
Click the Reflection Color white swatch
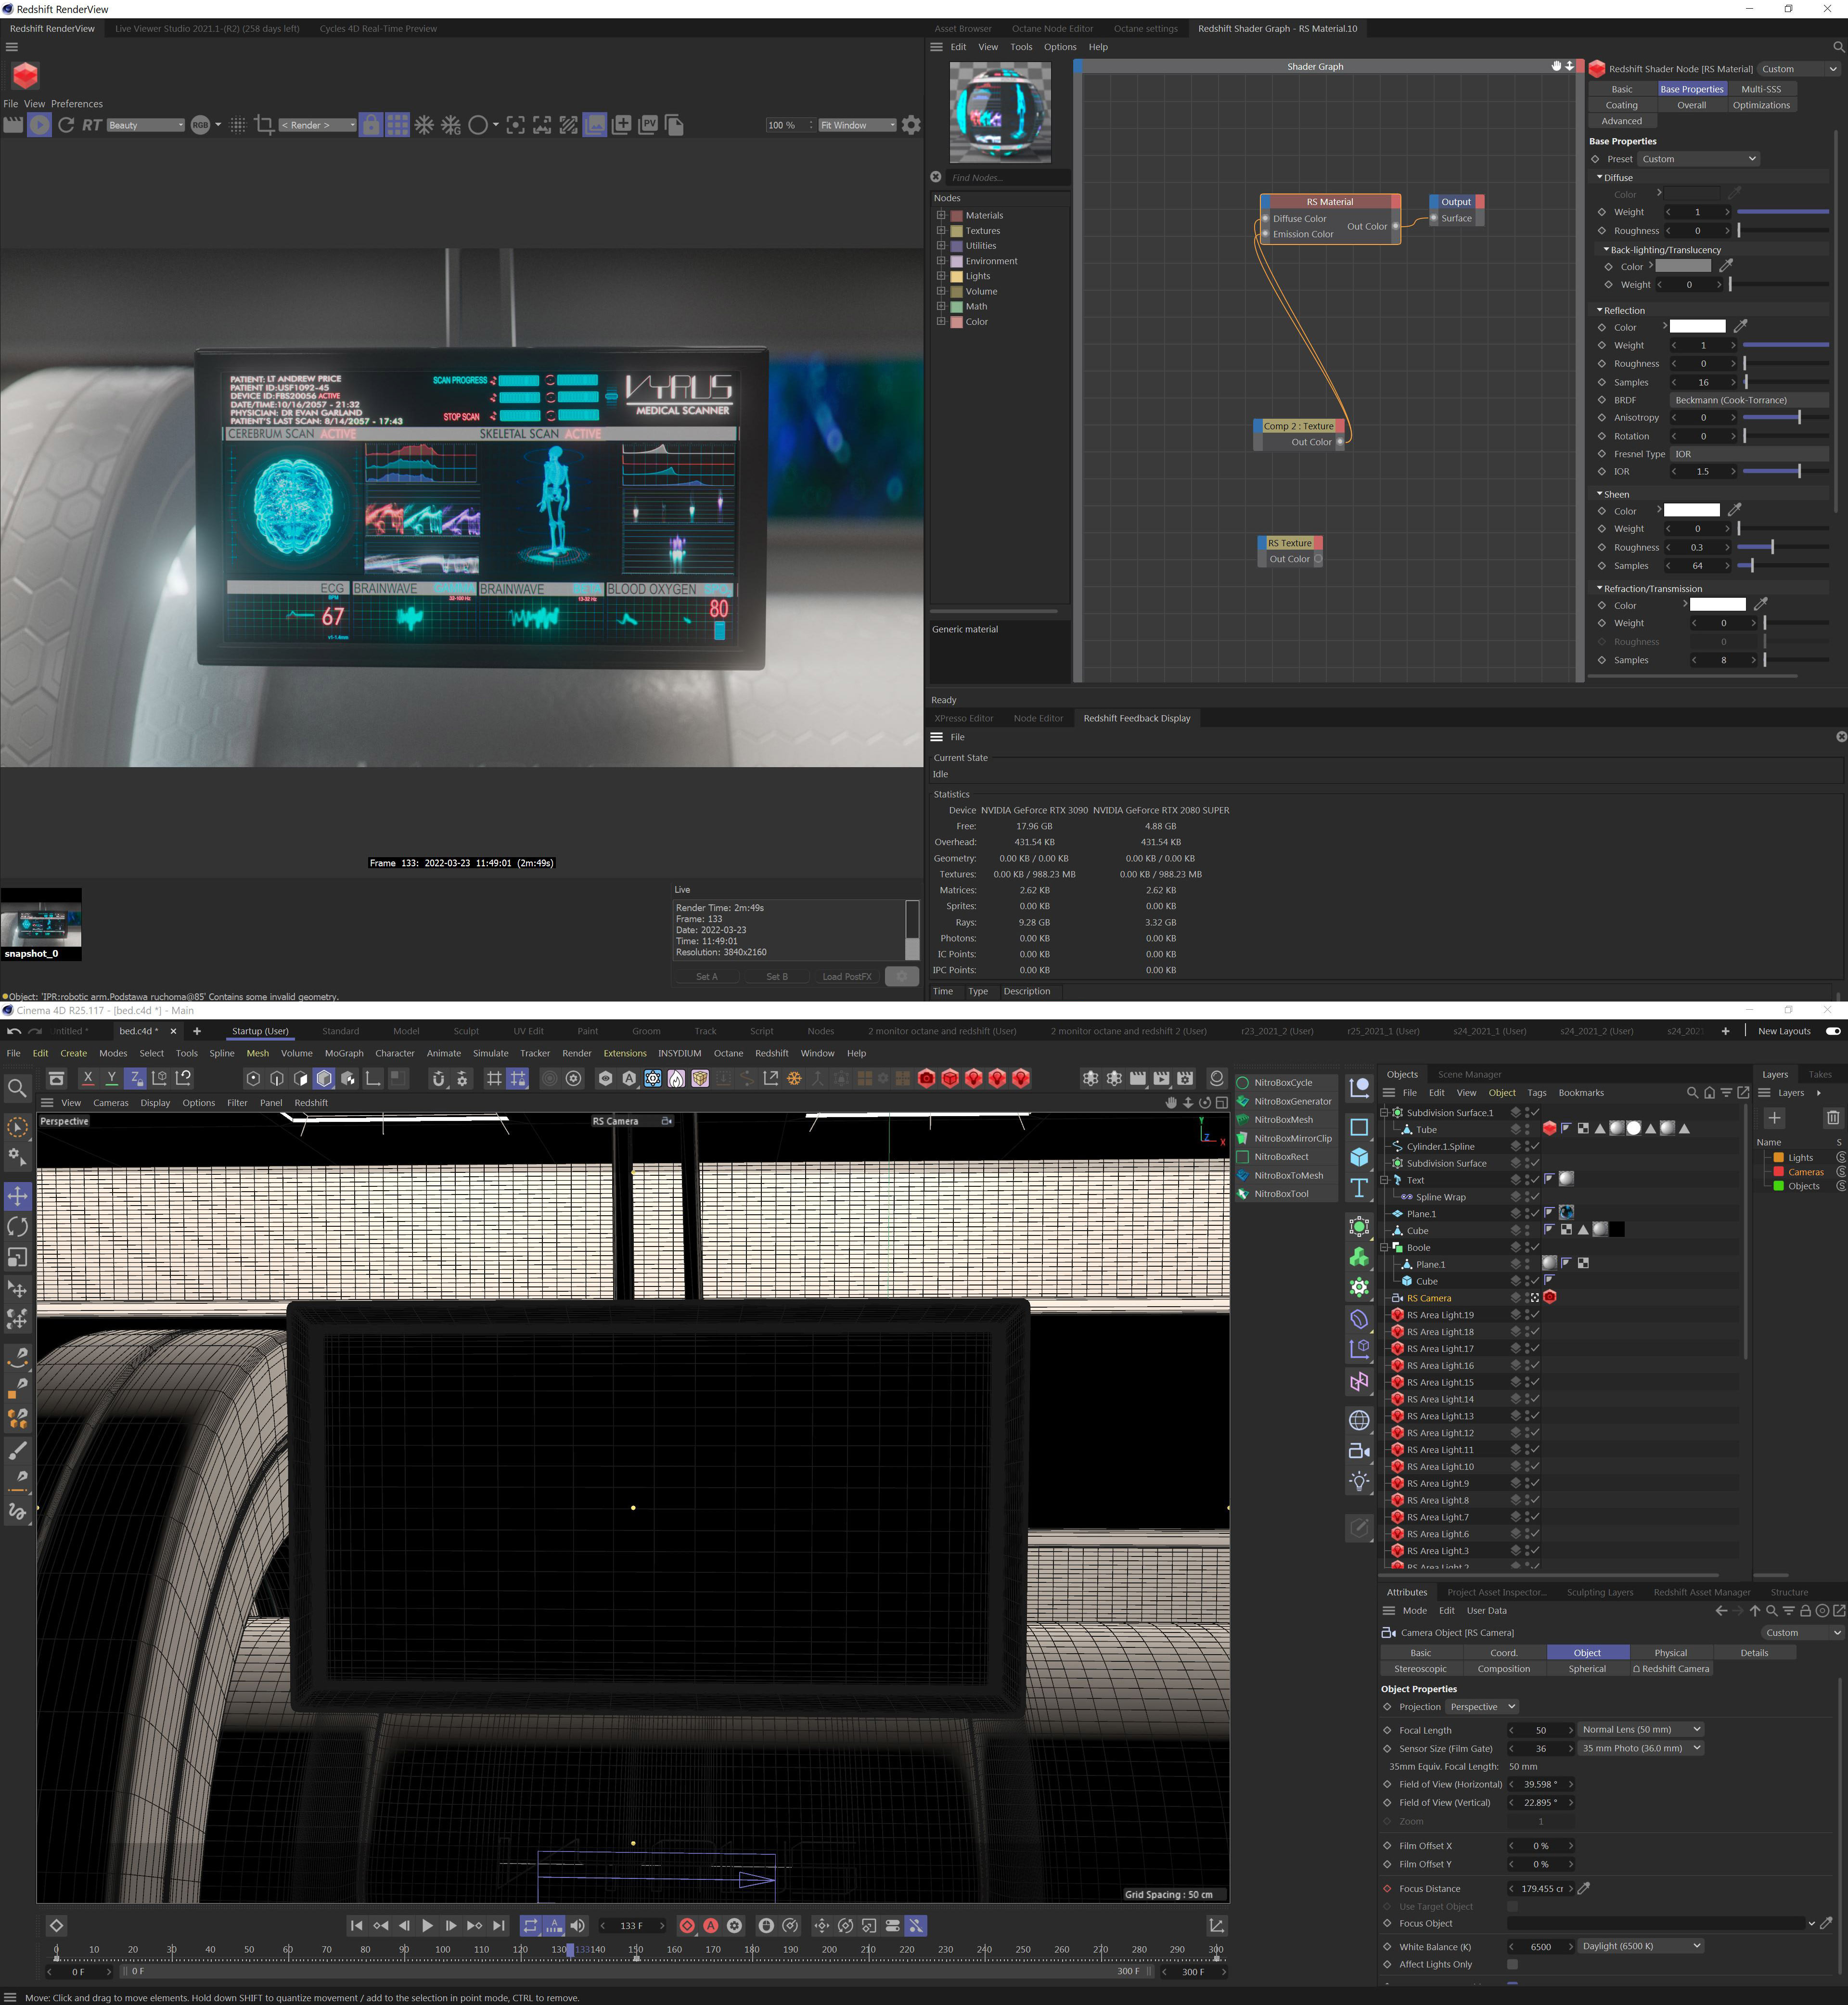click(x=1697, y=327)
